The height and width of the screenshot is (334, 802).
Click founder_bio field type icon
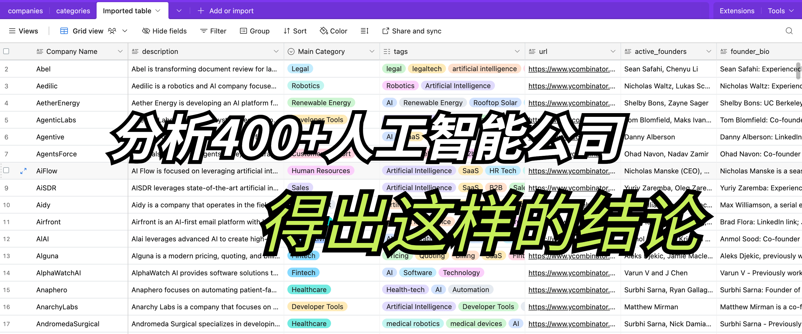coord(724,51)
